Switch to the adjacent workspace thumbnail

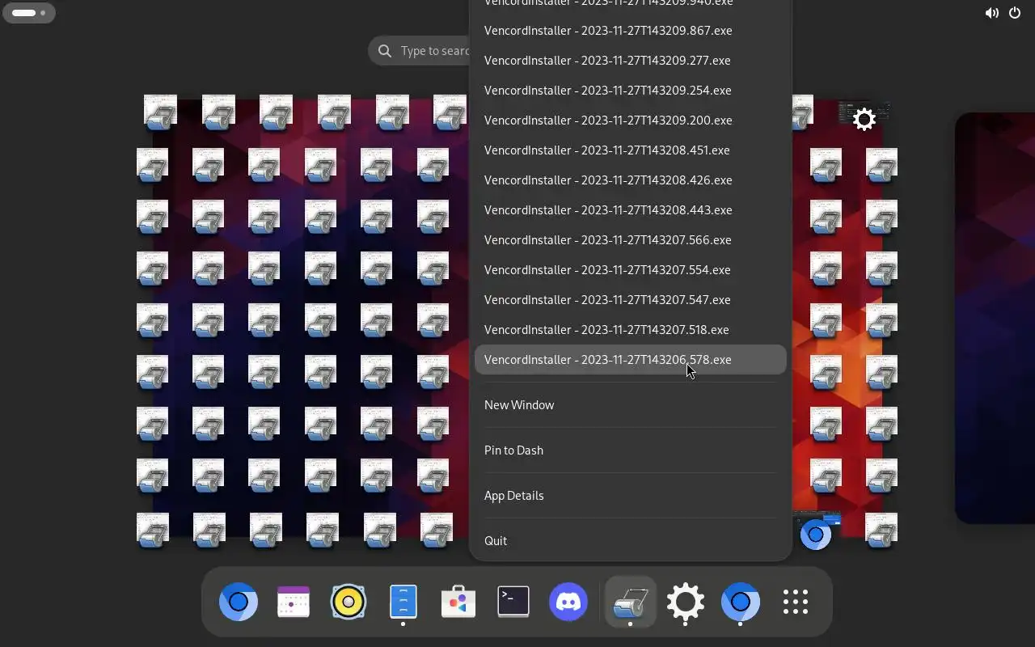pyautogui.click(x=995, y=318)
